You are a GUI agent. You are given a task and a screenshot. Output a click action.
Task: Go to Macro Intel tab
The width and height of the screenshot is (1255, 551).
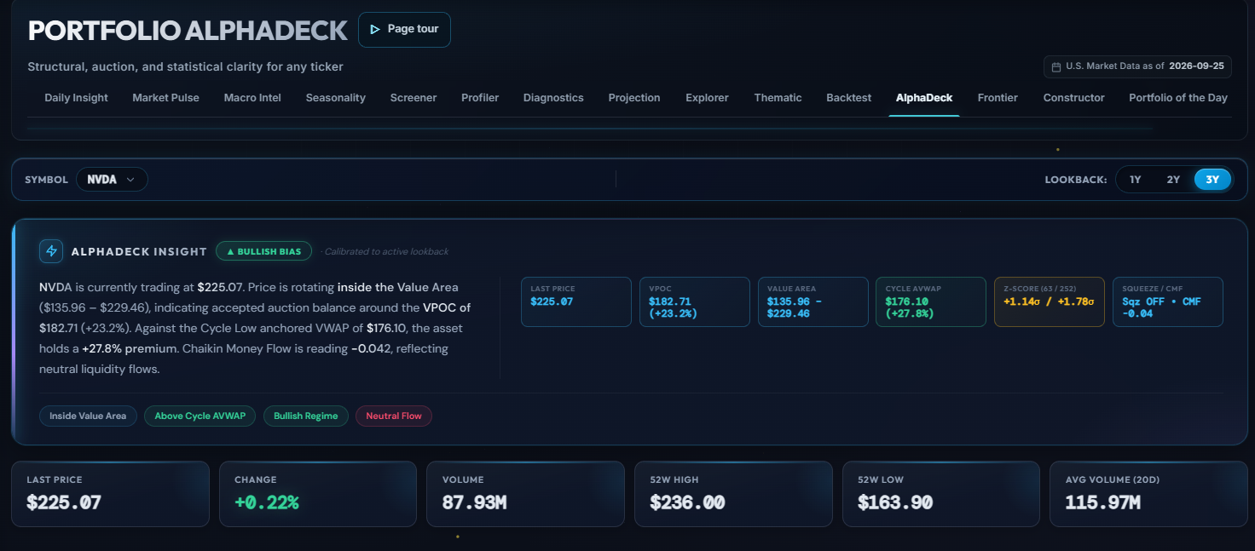pyautogui.click(x=252, y=98)
